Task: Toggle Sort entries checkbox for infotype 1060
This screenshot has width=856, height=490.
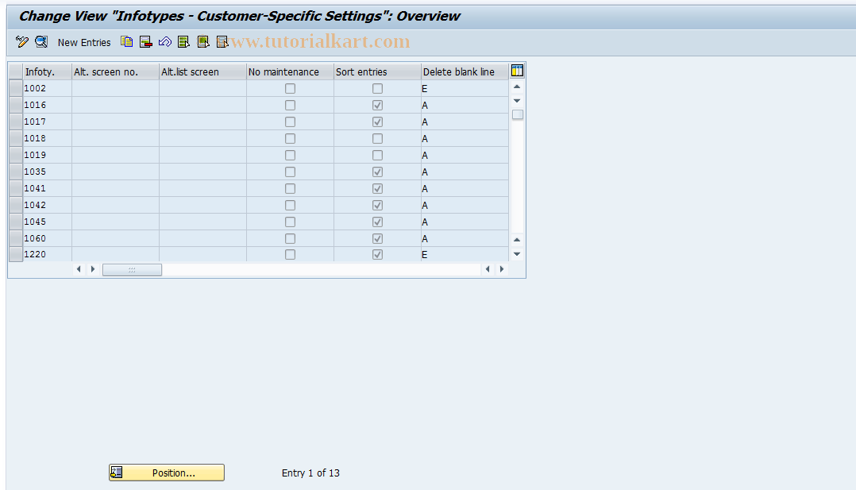Action: [x=377, y=239]
